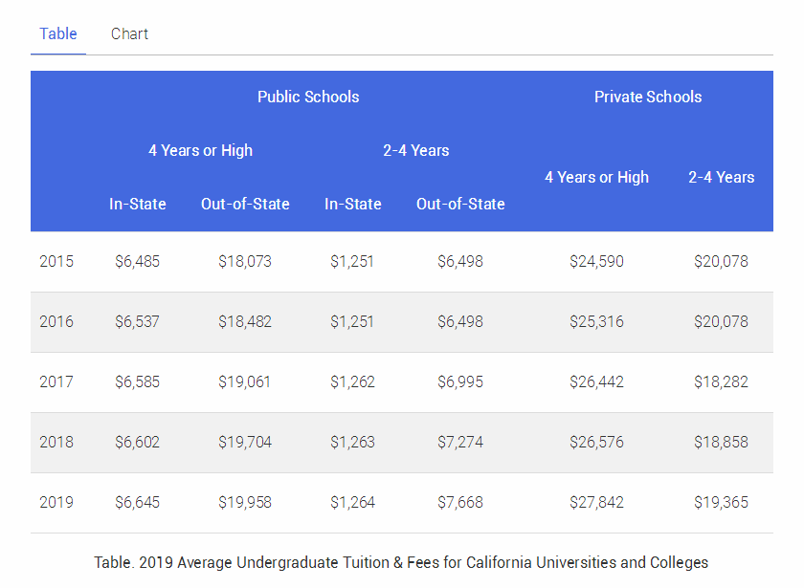This screenshot has width=804, height=588.
Task: Click the $19,958 out-of-state value
Action: (x=244, y=502)
